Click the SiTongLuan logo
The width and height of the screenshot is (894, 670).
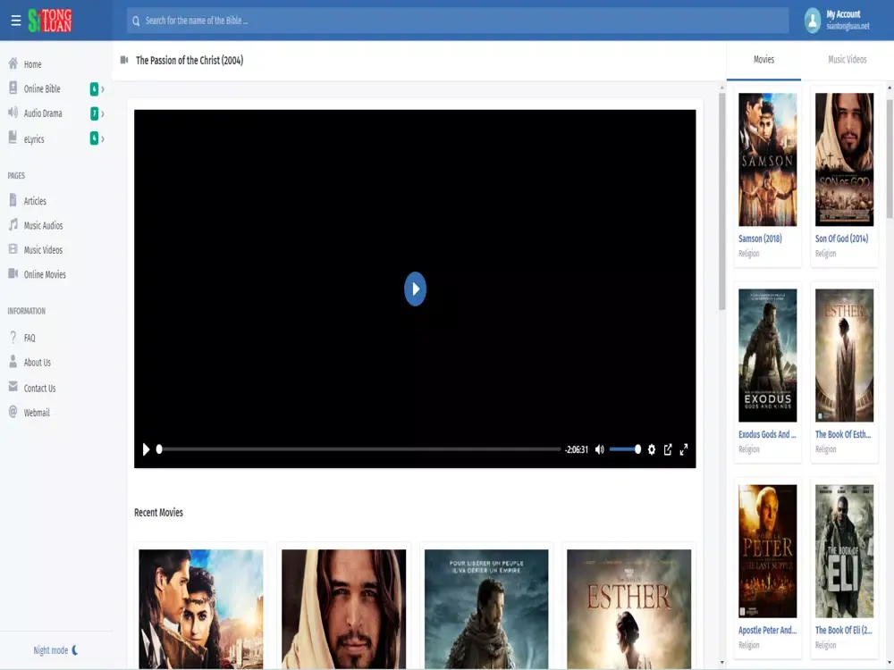50,21
